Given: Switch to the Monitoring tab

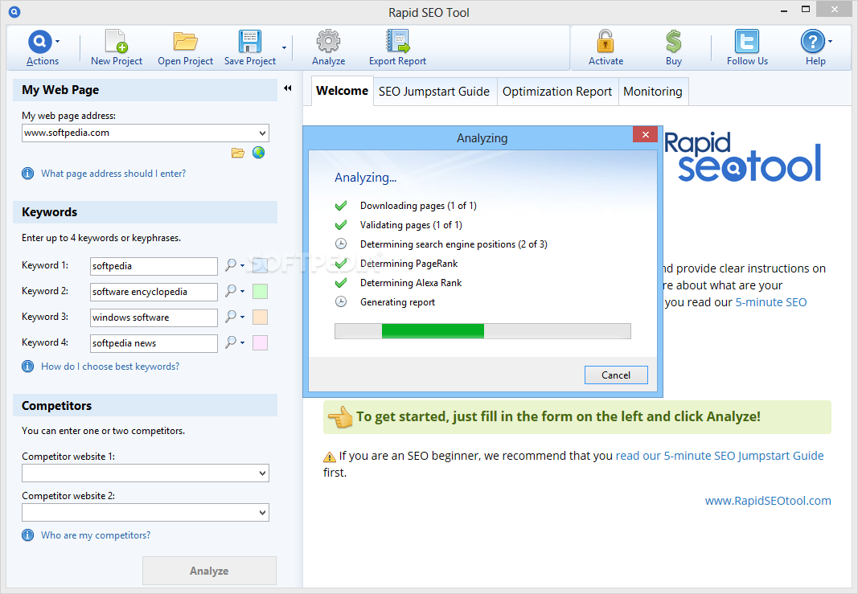Looking at the screenshot, I should [x=653, y=92].
